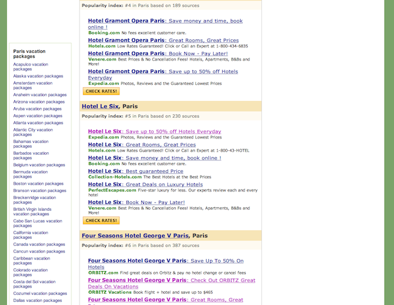Open Hotel Gramont Opera Great Rooms, Great Prices
394x305 pixels.
163,40
